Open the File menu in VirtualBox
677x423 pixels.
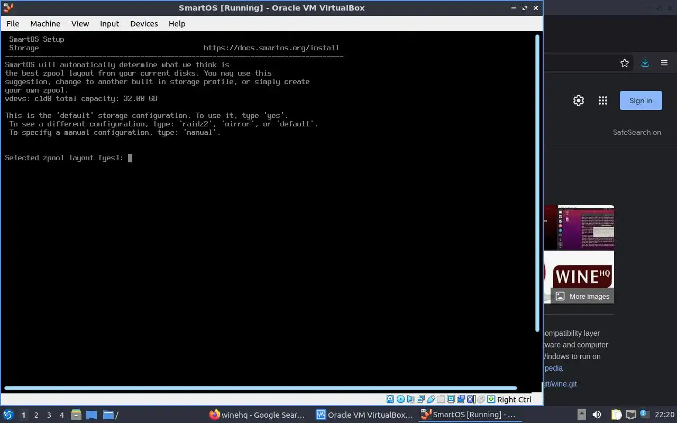(13, 23)
